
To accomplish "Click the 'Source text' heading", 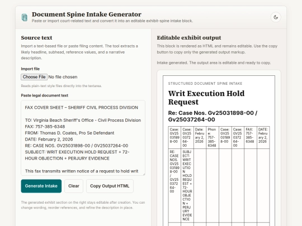I will coord(36,38).
